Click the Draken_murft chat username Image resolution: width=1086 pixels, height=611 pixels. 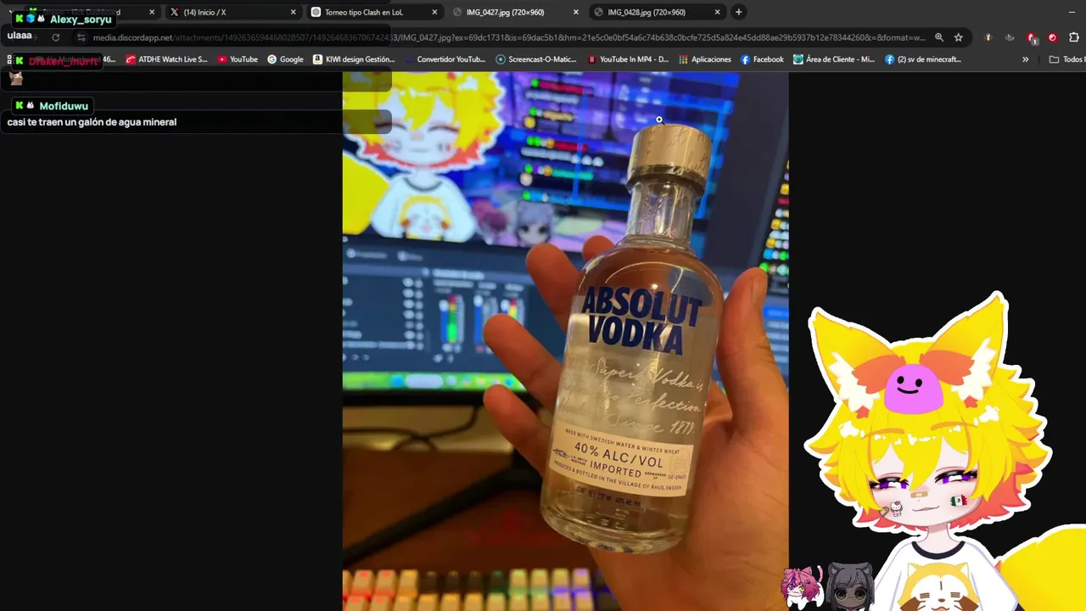pyautogui.click(x=64, y=61)
